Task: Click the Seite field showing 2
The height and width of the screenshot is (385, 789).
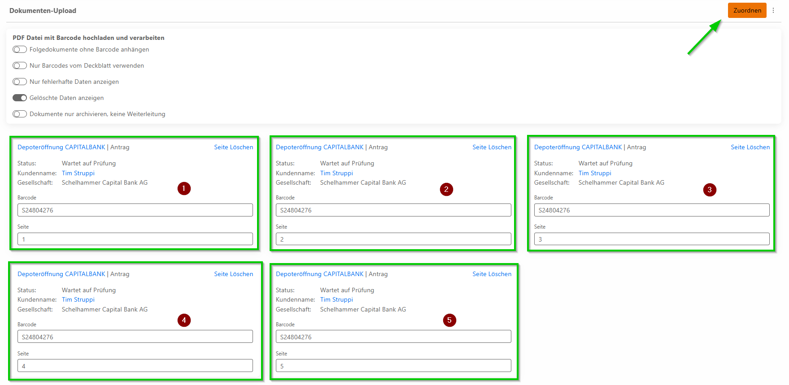Action: (x=393, y=239)
